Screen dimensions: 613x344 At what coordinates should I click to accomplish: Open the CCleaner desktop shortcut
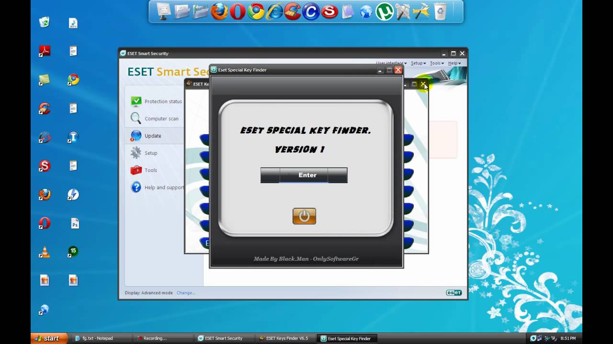[44, 108]
